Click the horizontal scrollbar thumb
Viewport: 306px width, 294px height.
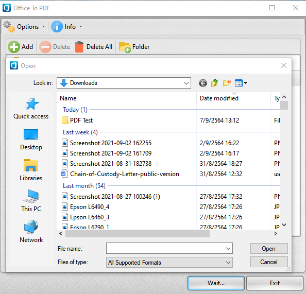(138, 234)
